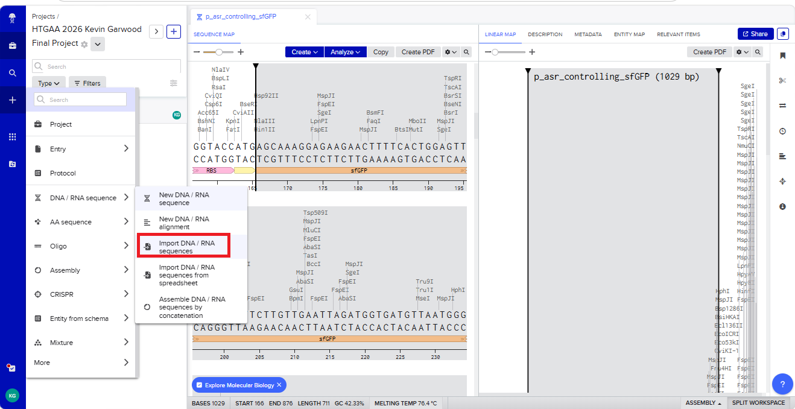The width and height of the screenshot is (795, 409).
Task: Open the registry folder icon in sidebar
Action: click(13, 164)
